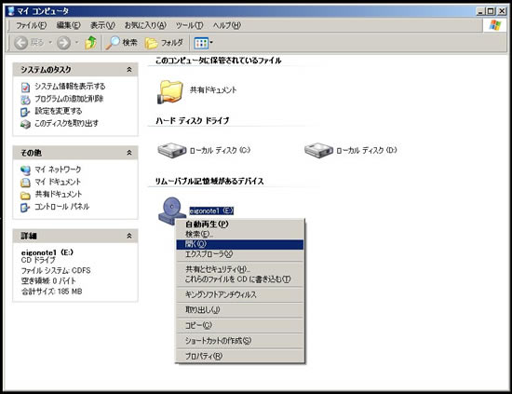Image resolution: width=512 pixels, height=394 pixels.
Task: Open the ツール(T) menu
Action: pos(189,25)
